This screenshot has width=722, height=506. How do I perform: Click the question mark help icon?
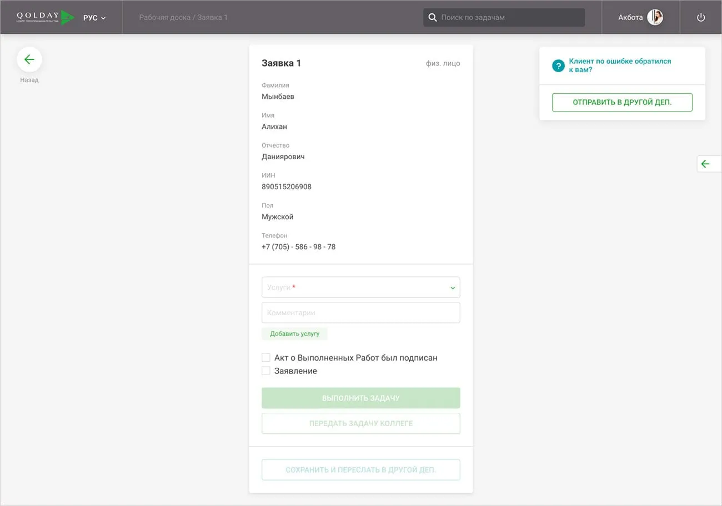(558, 66)
